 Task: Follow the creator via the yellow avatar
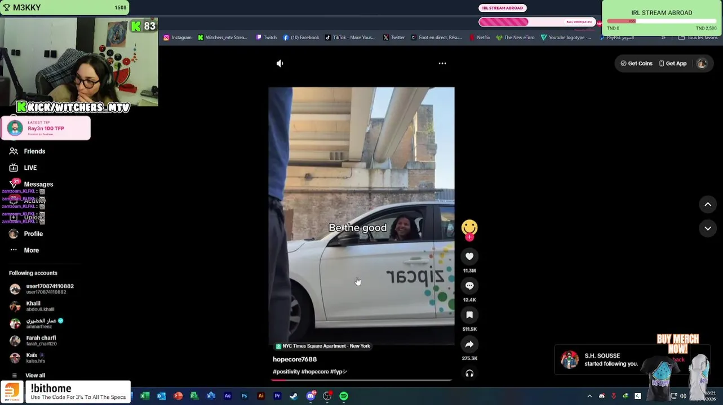[x=469, y=228]
